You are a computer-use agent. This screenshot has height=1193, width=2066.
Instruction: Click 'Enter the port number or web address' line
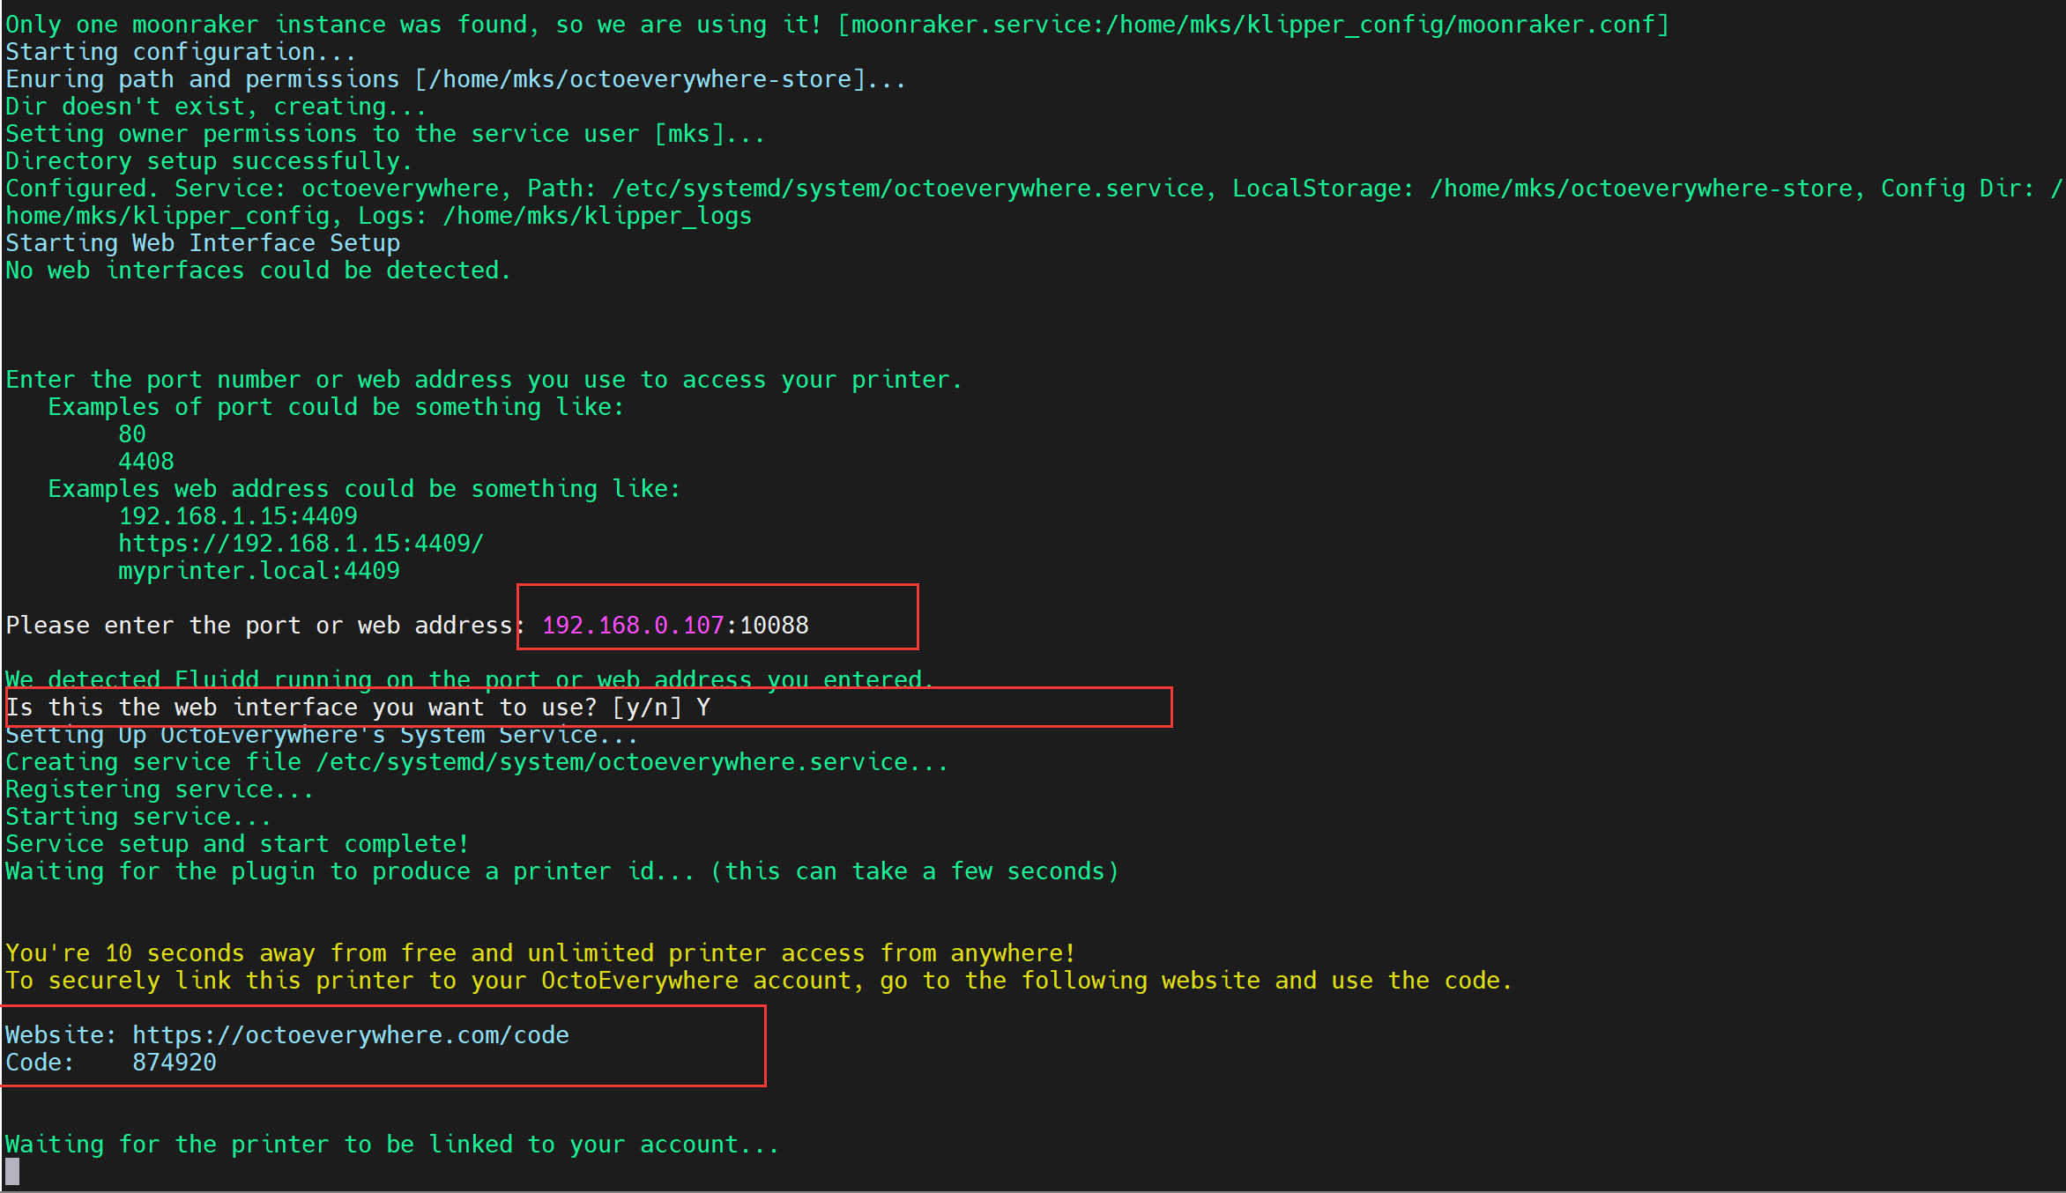click(484, 380)
